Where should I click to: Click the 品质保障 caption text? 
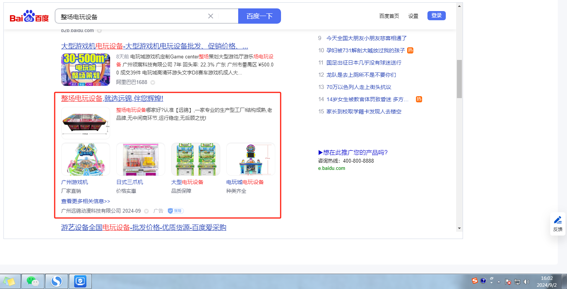click(x=181, y=191)
